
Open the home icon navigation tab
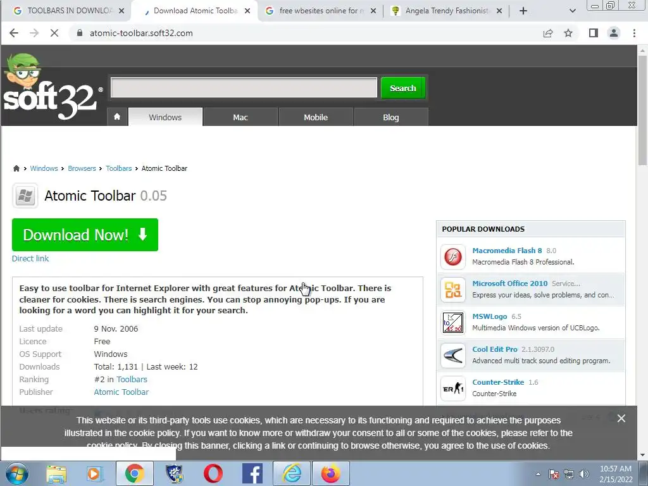coord(117,117)
